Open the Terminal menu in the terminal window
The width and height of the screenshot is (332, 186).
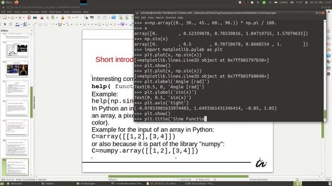(171, 18)
